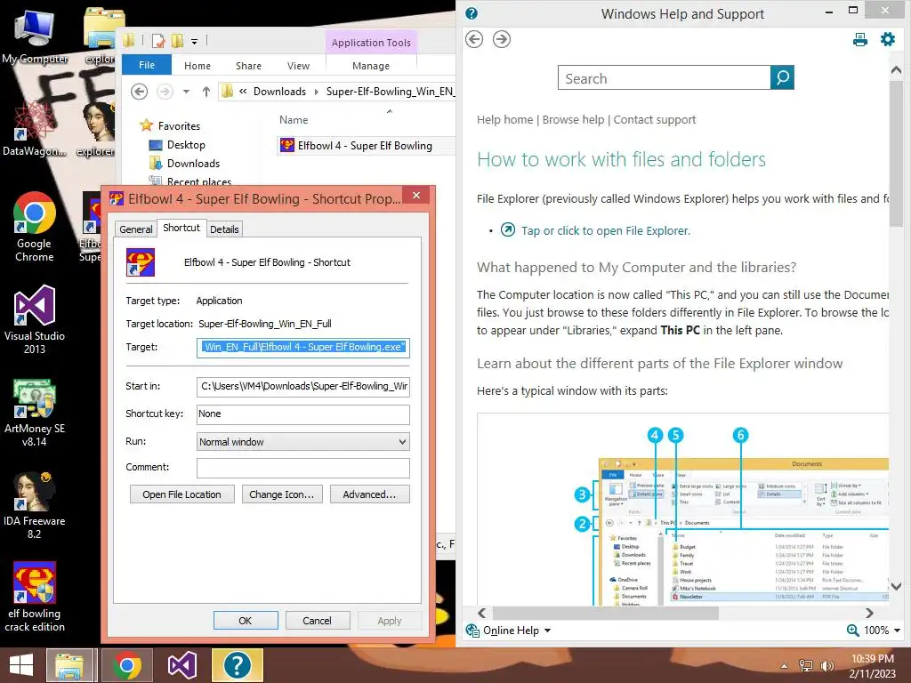Screen dimensions: 911x683
Task: Open the Home ribbon tab
Action: click(198, 66)
